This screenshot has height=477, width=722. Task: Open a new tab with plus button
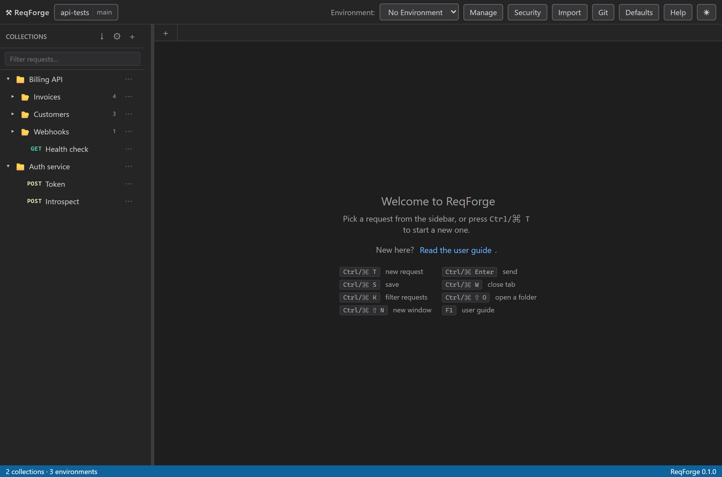click(166, 33)
